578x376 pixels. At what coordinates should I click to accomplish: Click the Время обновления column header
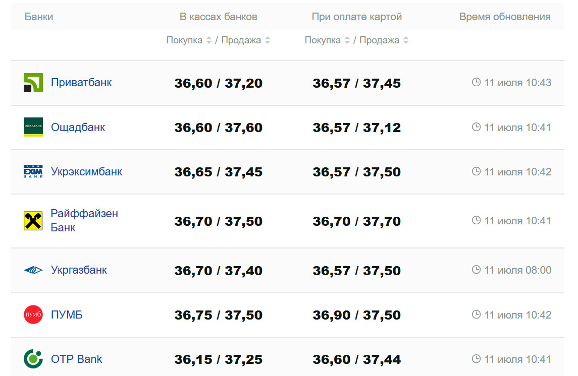point(504,17)
